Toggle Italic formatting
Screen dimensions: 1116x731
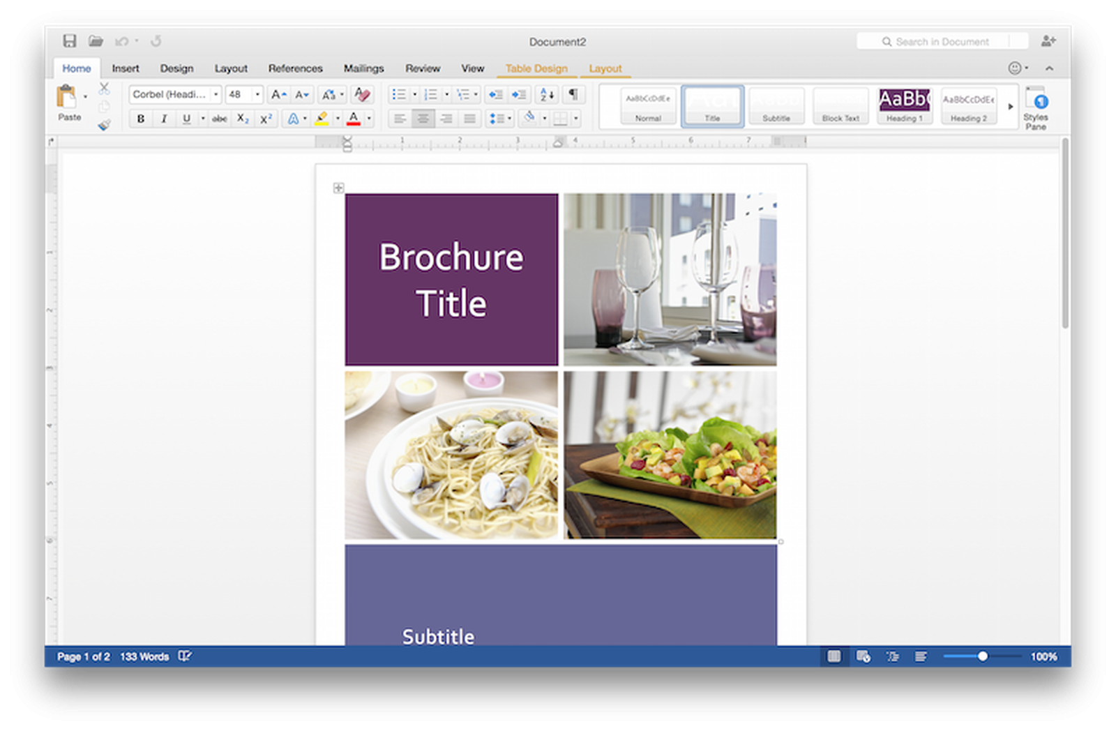[164, 119]
